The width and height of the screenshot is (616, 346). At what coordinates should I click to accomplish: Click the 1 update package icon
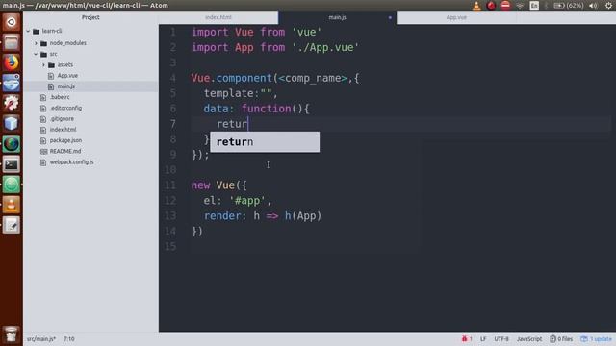coord(596,339)
